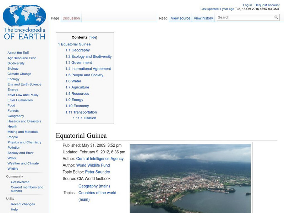Open the Request account link

[x=267, y=5]
